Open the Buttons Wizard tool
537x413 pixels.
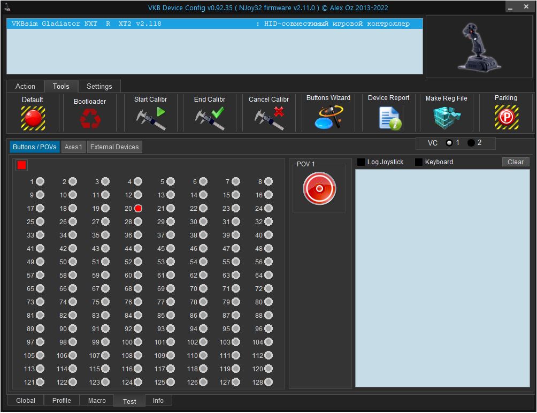click(x=328, y=118)
